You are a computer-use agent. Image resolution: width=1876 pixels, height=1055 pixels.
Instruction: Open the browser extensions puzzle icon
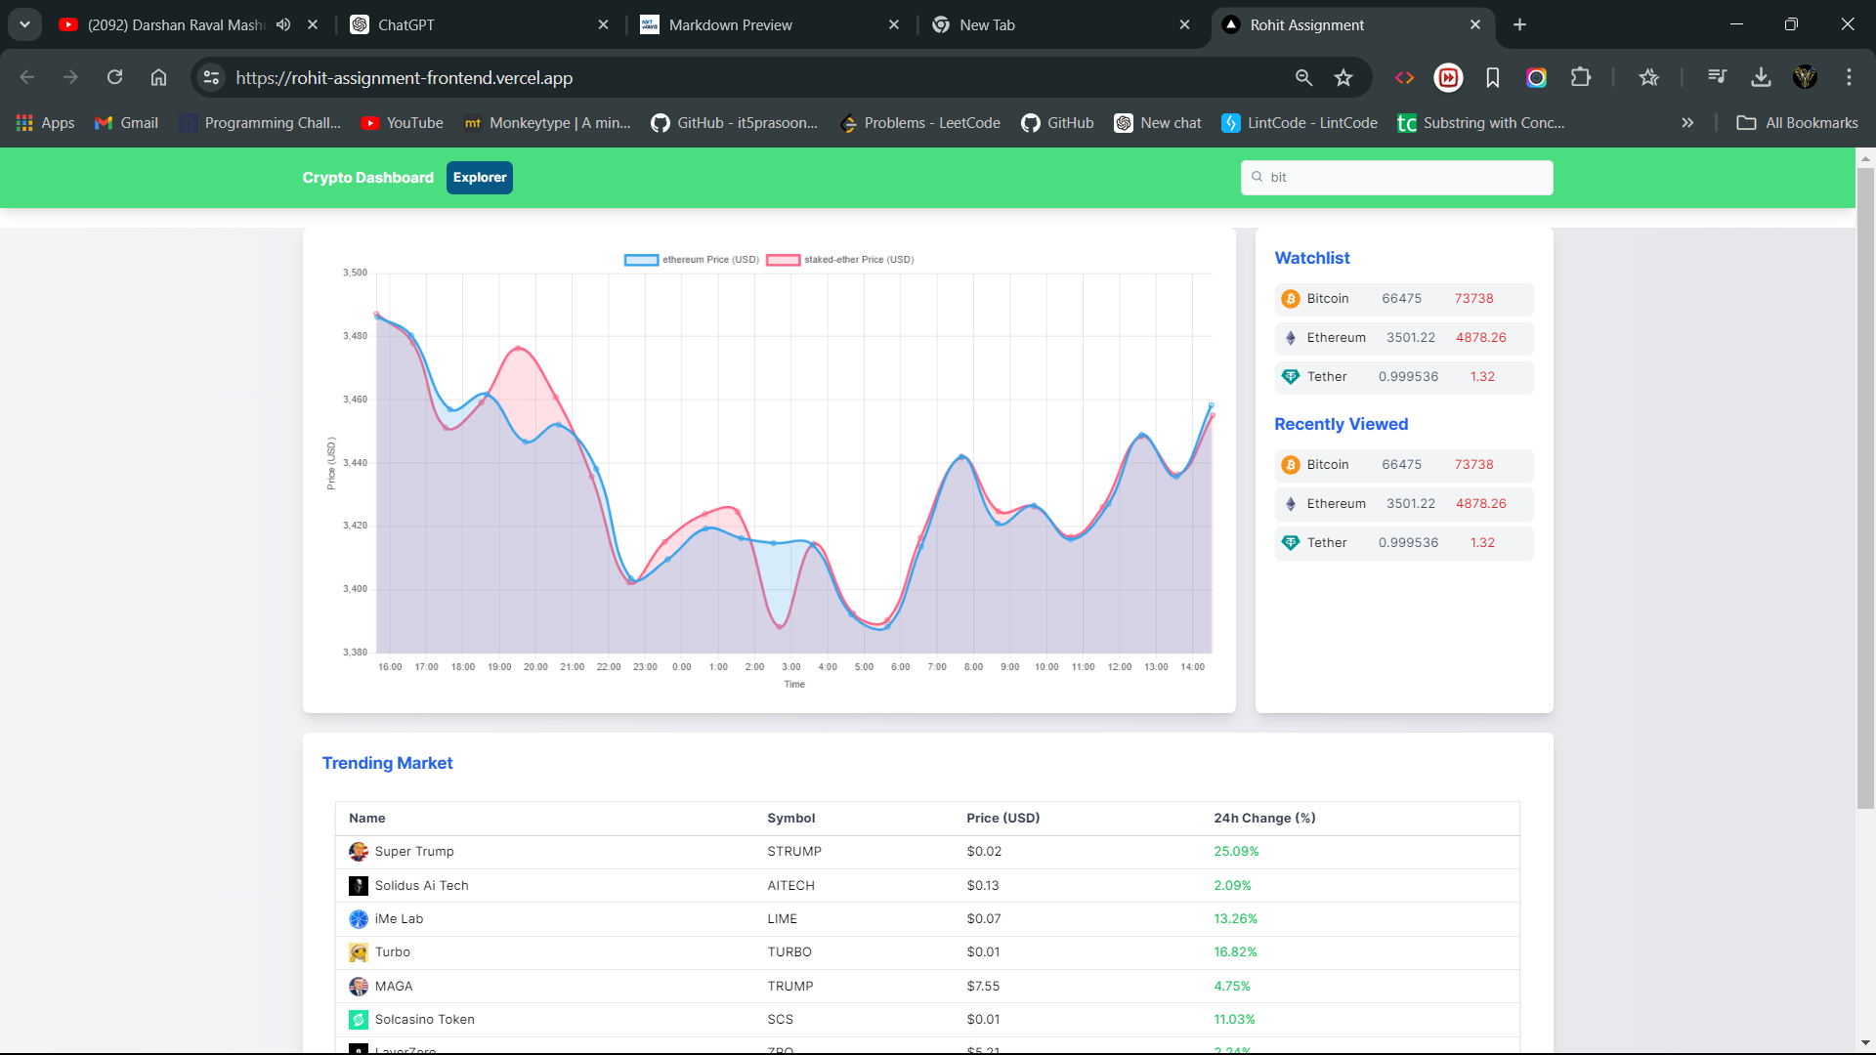pyautogui.click(x=1580, y=77)
